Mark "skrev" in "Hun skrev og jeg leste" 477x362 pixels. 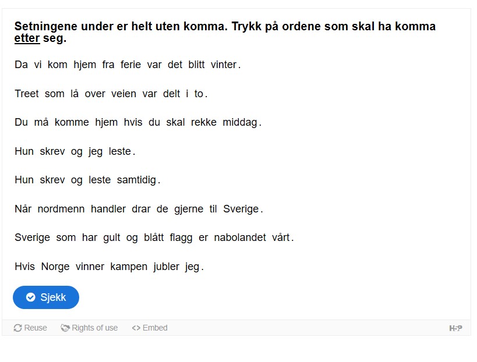(x=52, y=151)
